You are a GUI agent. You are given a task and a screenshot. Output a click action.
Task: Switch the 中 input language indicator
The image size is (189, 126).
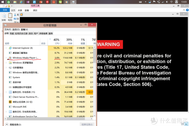[172, 2]
